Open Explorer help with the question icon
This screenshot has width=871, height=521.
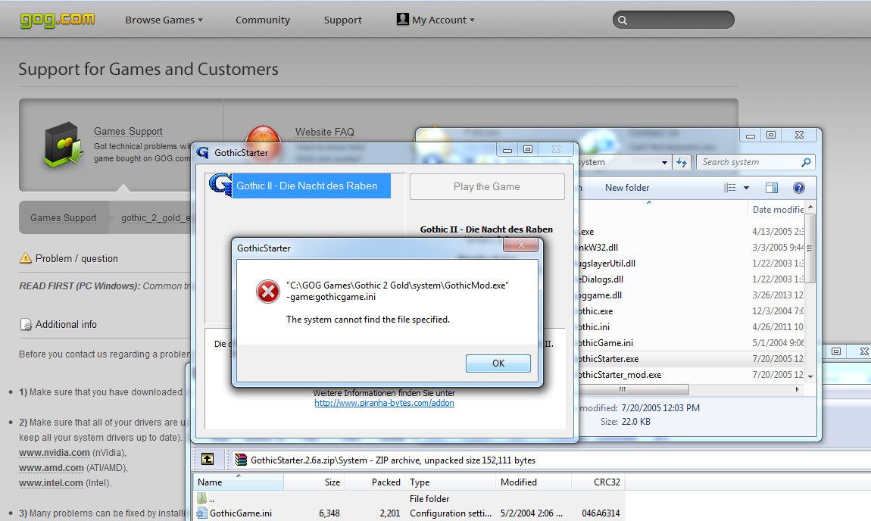(799, 188)
